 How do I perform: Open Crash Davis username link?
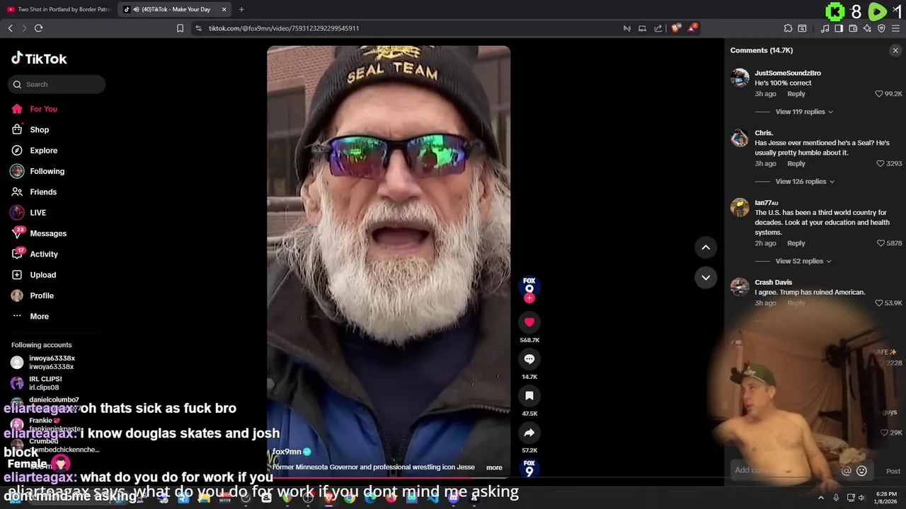click(x=773, y=282)
